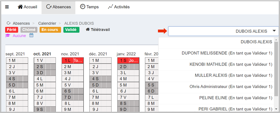Click the dropdown arrow of employee selector
The image size is (280, 113).
click(274, 31)
